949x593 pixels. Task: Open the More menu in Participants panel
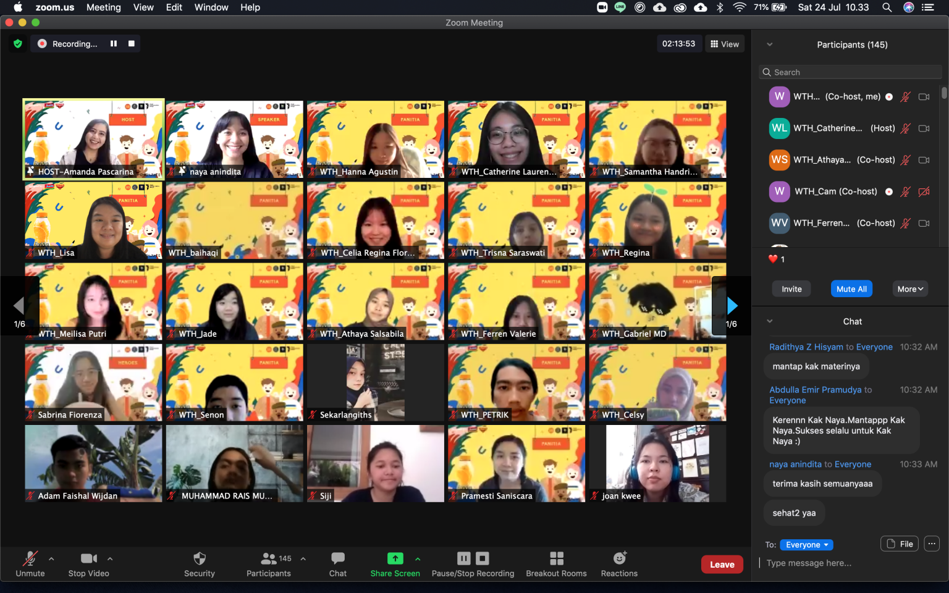click(909, 288)
